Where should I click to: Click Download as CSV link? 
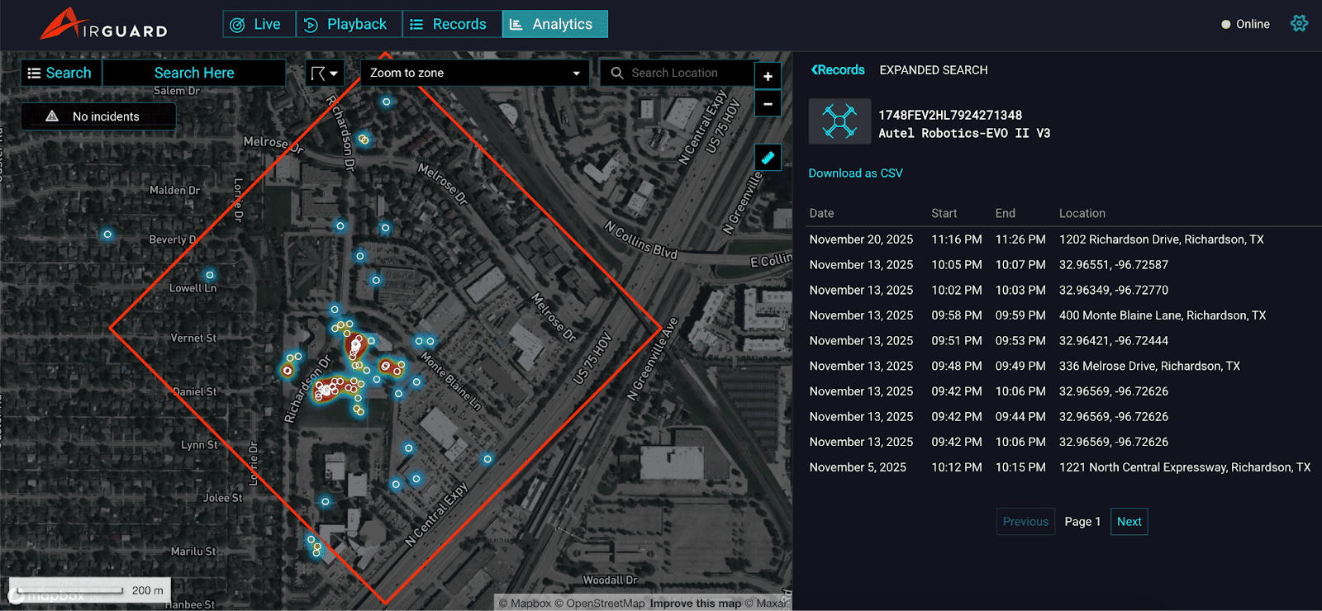(855, 173)
